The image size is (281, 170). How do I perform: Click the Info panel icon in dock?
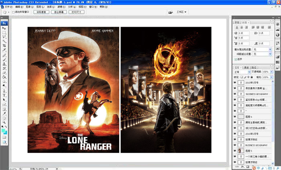pyautogui.click(x=277, y=35)
